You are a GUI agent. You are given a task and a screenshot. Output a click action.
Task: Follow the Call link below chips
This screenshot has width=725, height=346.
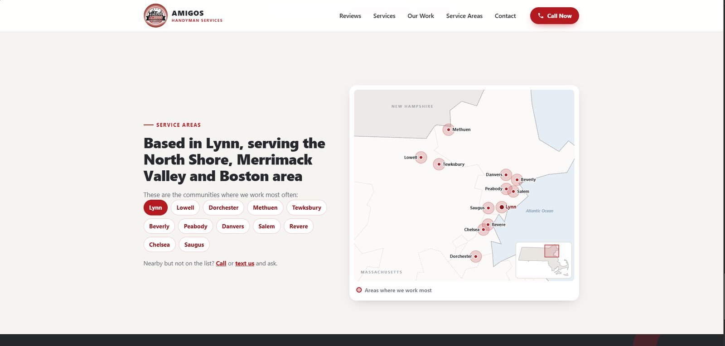click(x=221, y=264)
